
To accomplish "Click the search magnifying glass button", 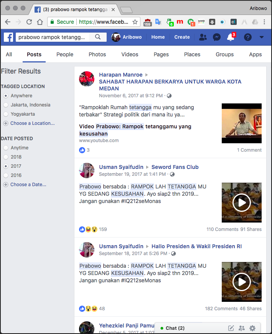I will click(x=98, y=37).
